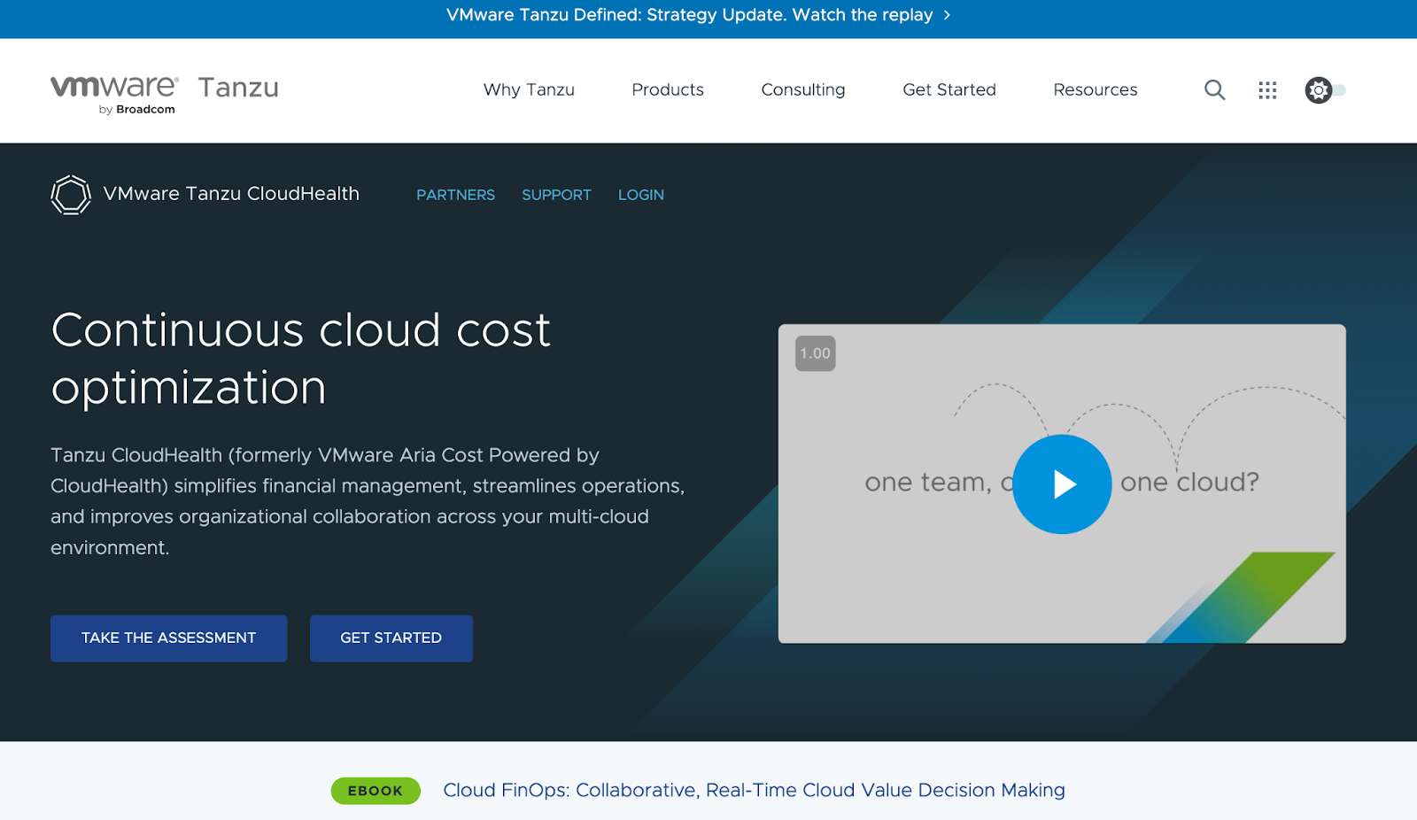Viewport: 1417px width, 820px height.
Task: Click the Tanzu wordmark in header
Action: 238,88
